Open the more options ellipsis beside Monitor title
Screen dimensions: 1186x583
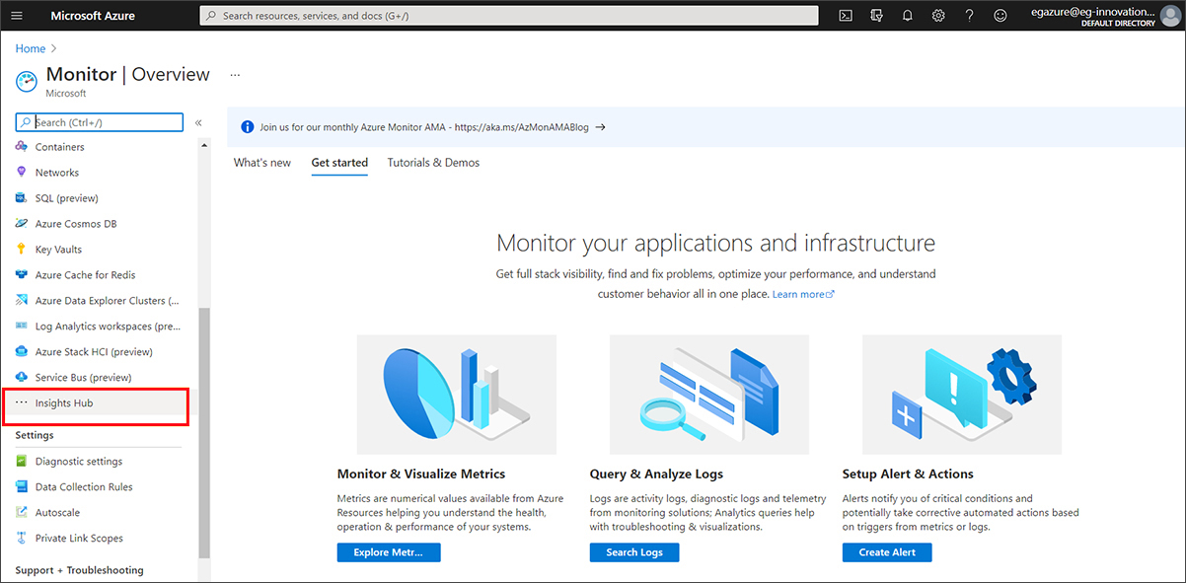[x=235, y=74]
